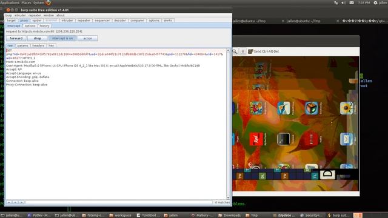Click the Send Ctrl-Alt-Del button
388x218 pixels.
point(263,51)
